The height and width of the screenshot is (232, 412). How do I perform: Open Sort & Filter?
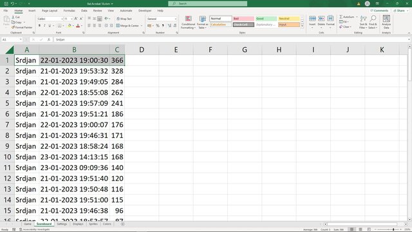point(363,23)
